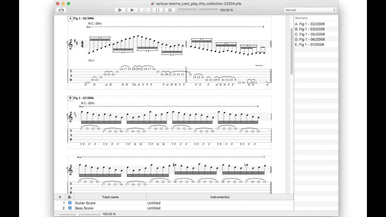Screen dimensions: 386x217
Task: Adjust the playback speed slider
Action: pos(198,10)
